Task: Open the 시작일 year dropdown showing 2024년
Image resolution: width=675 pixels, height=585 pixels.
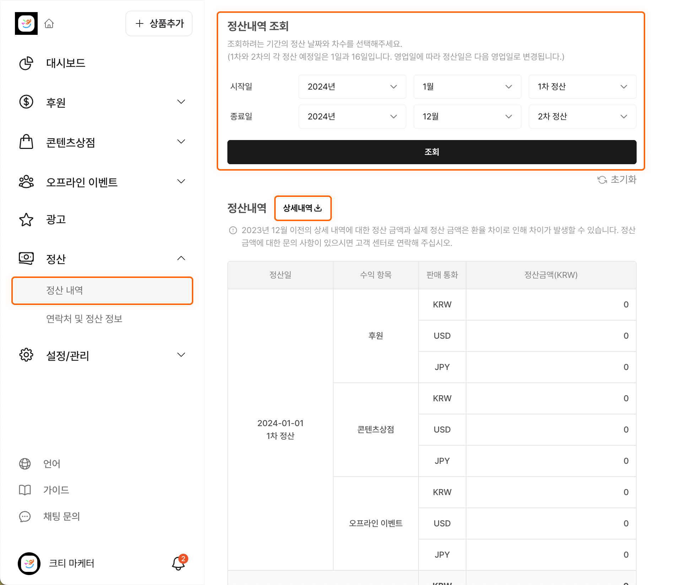Action: tap(352, 87)
